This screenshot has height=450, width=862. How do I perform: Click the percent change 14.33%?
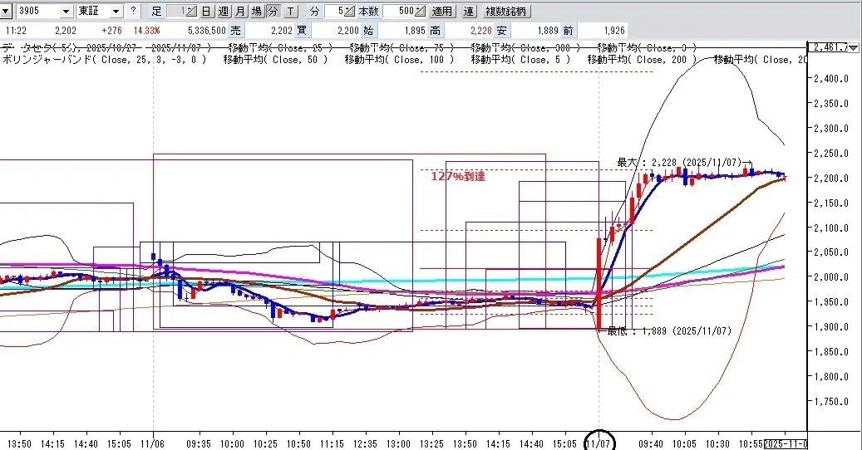point(147,31)
